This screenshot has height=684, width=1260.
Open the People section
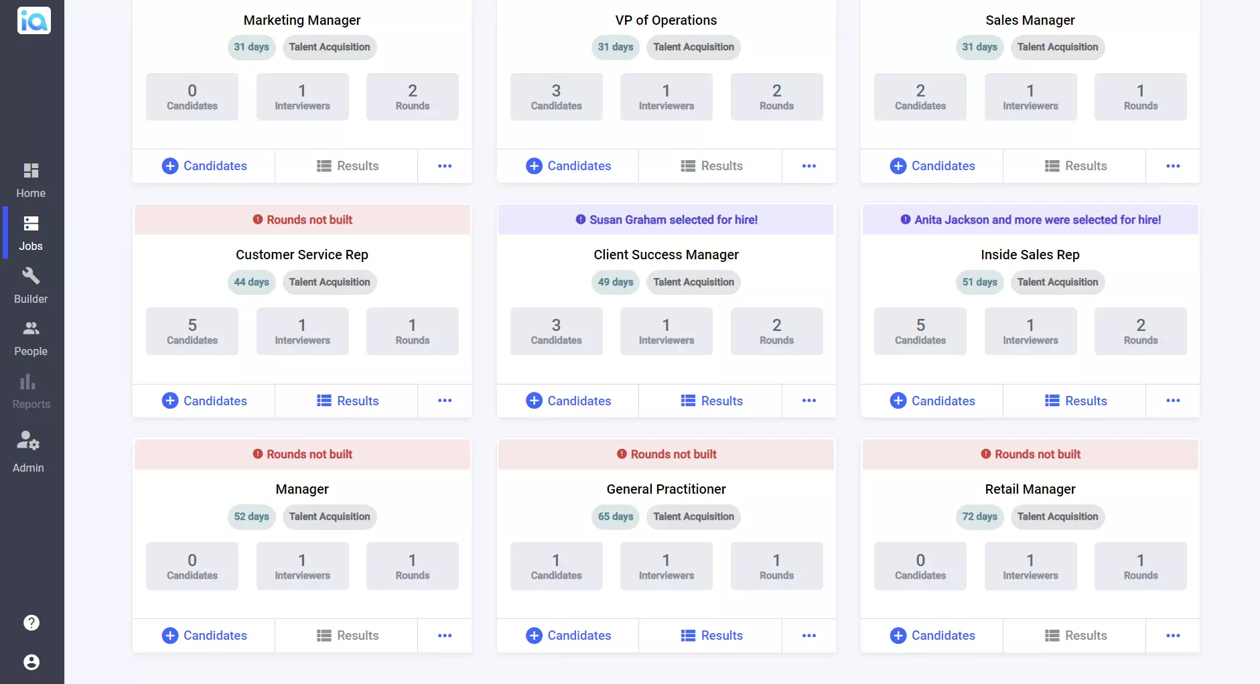30,338
